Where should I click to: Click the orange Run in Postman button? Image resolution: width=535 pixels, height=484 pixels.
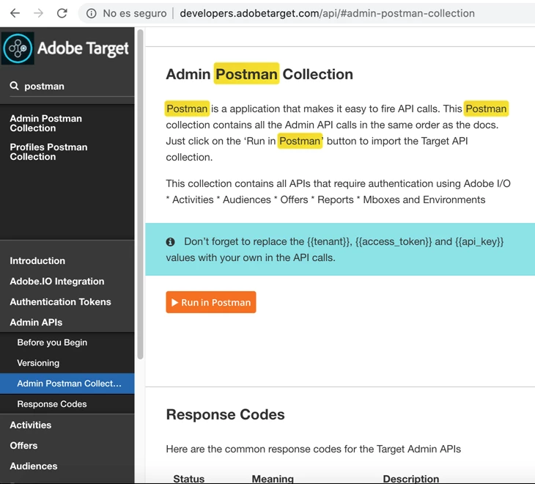click(211, 302)
